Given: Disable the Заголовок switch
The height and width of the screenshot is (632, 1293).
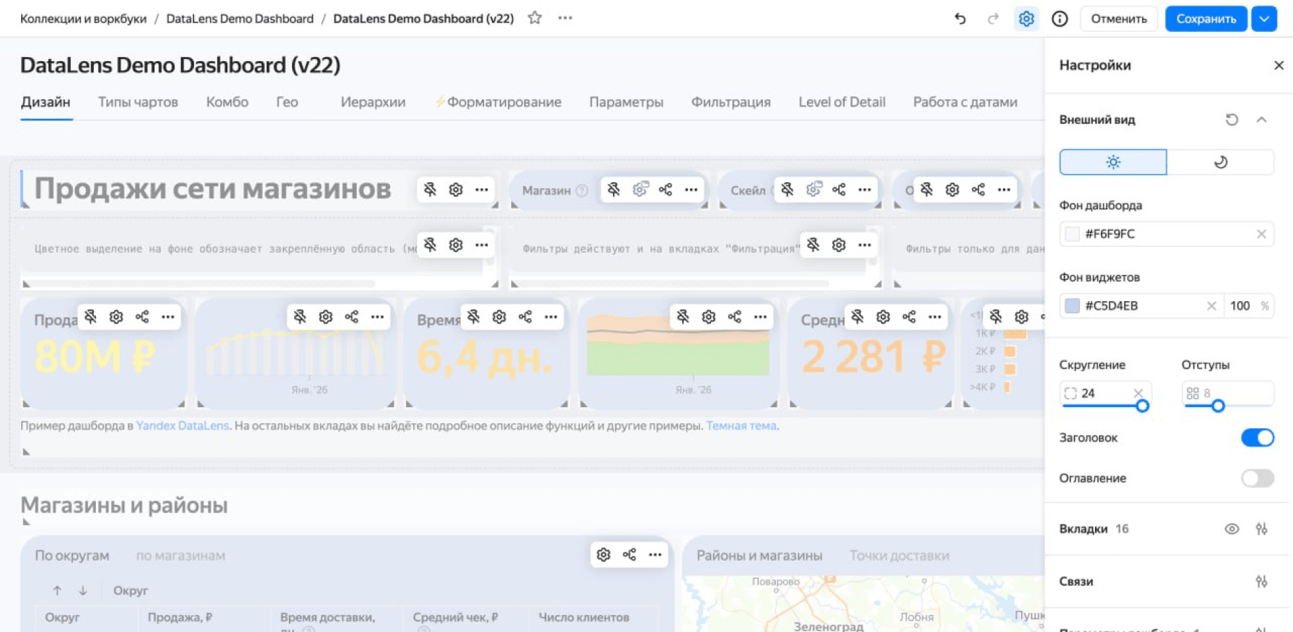Looking at the screenshot, I should pos(1257,438).
